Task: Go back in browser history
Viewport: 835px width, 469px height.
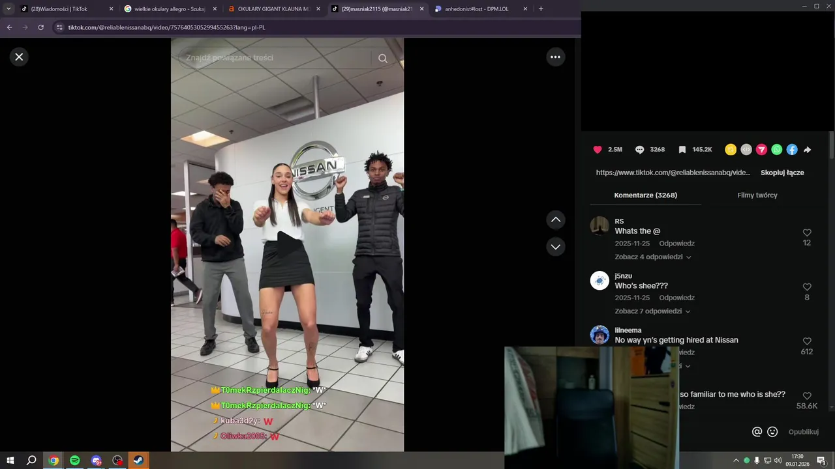Action: 9,27
